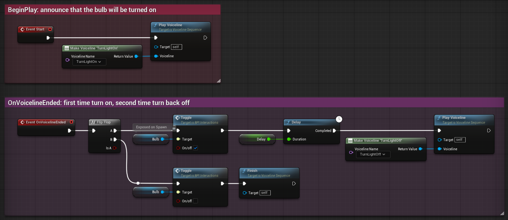
Task: Click the clock icon on the Delay node
Action: point(339,119)
